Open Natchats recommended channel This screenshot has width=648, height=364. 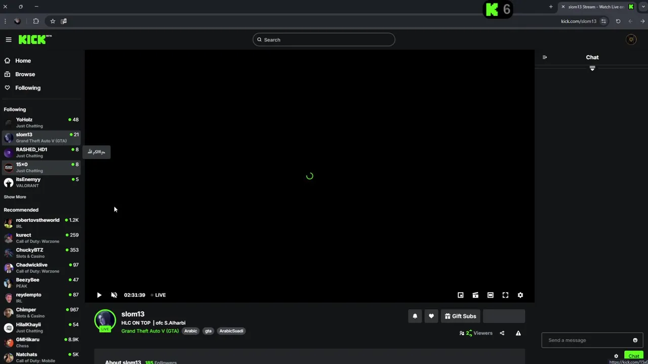(42, 357)
